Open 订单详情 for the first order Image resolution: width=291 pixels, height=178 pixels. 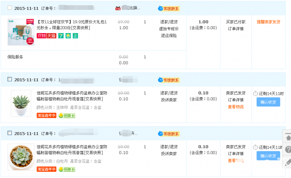click(236, 29)
